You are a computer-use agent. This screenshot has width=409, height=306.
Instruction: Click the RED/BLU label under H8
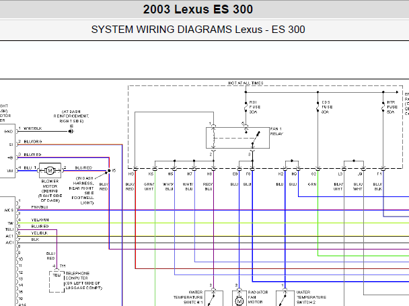tap(208, 186)
